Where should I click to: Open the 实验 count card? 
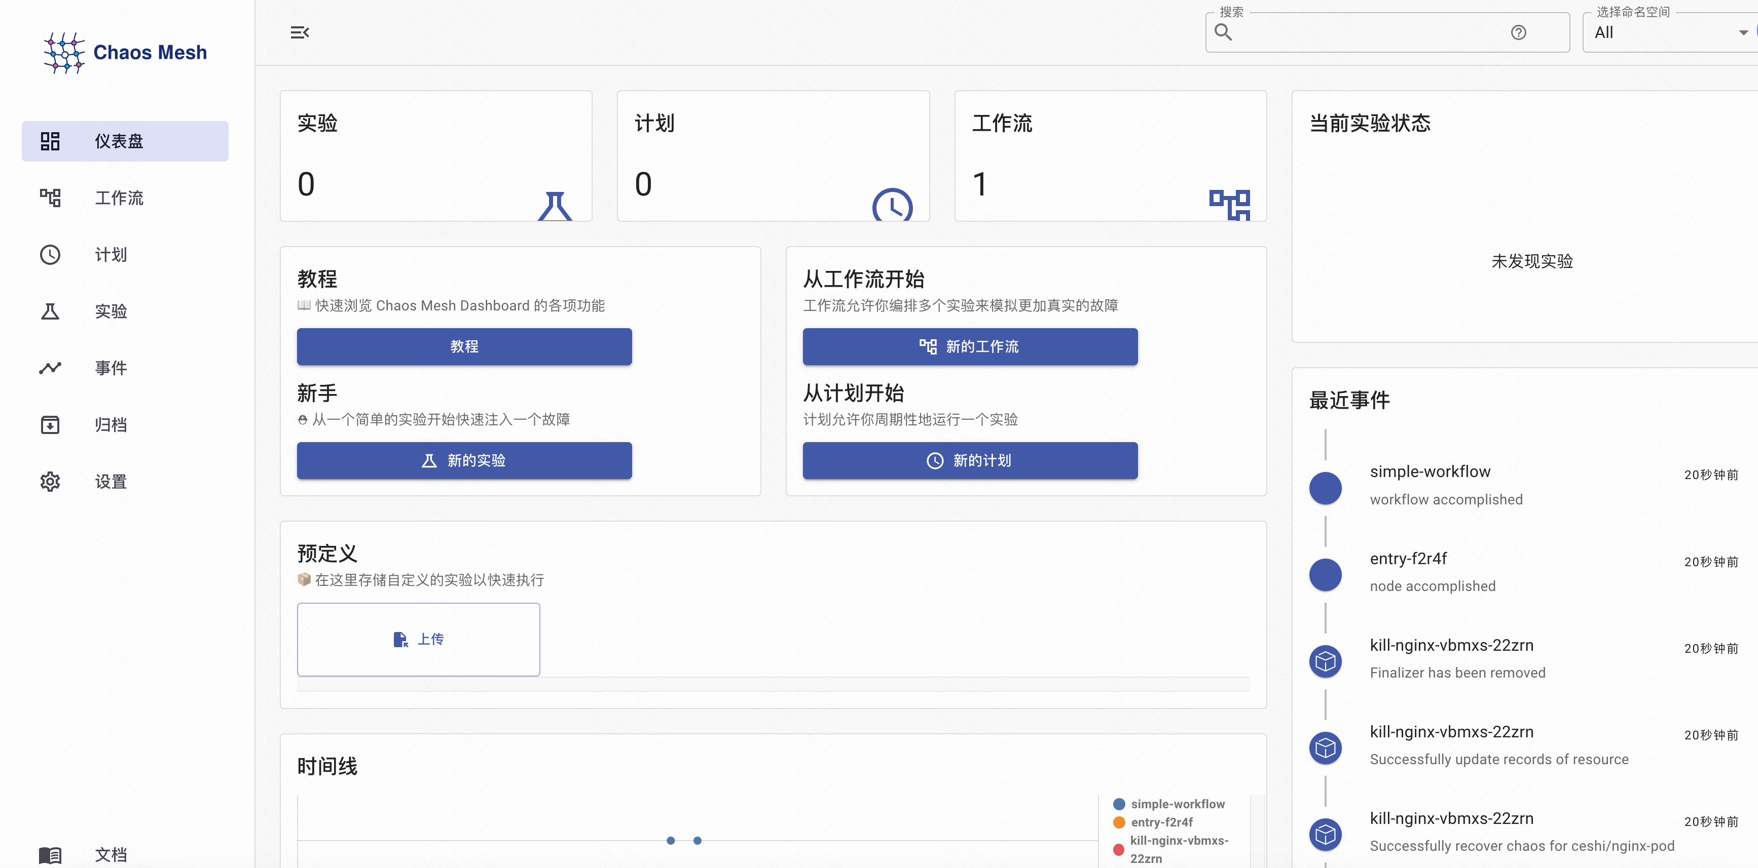(436, 156)
